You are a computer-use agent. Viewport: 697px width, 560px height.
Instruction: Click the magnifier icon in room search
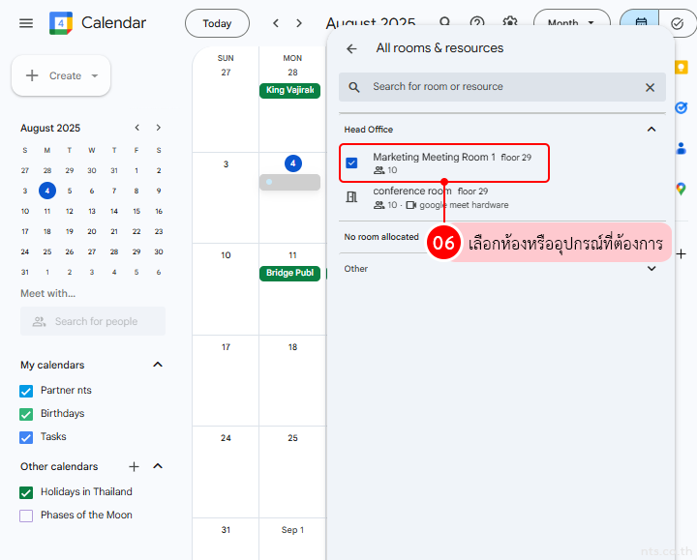354,87
